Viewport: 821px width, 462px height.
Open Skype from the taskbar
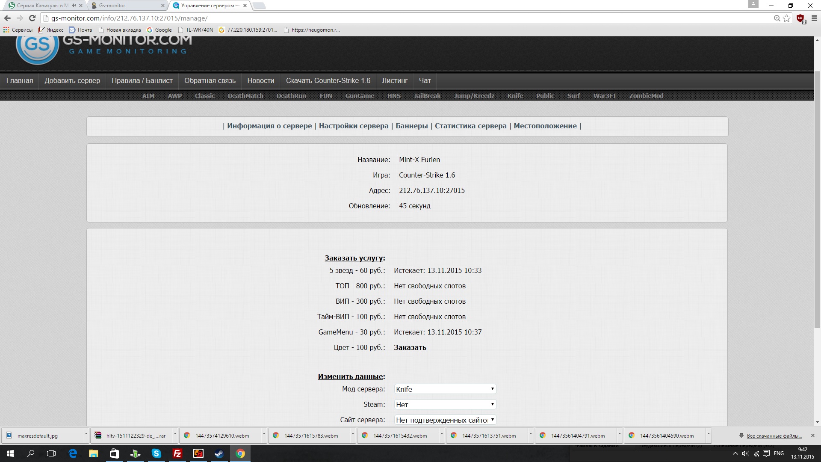click(x=156, y=453)
